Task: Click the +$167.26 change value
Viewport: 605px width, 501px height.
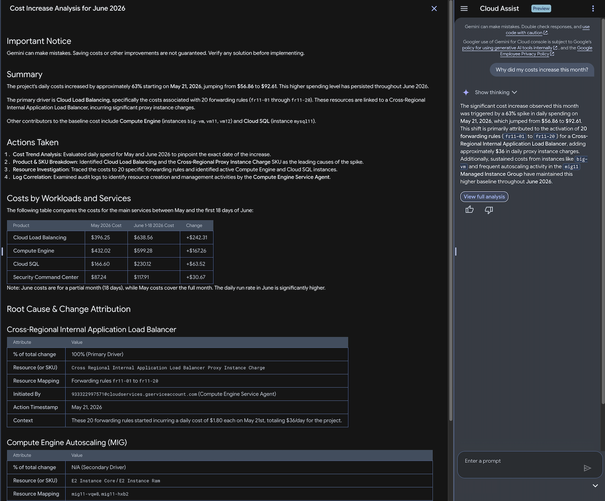Action: pos(196,250)
